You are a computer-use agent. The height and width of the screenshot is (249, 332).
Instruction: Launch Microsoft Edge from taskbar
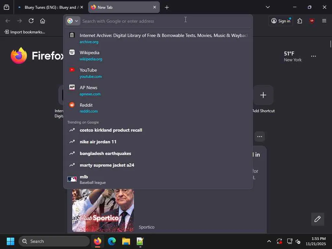tap(112, 241)
